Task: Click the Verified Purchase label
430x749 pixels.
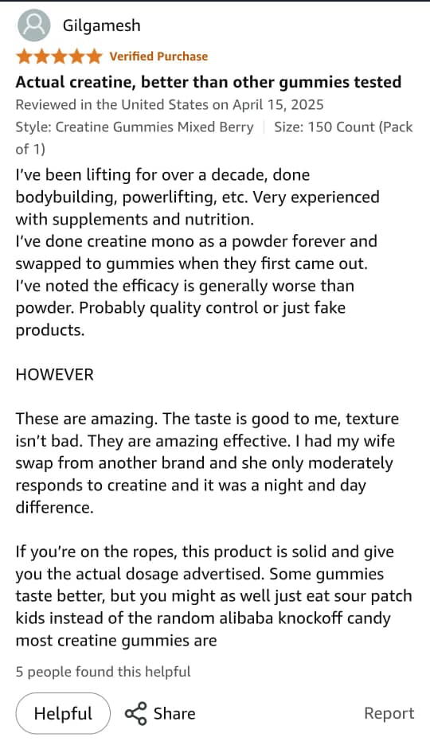Action: point(158,57)
